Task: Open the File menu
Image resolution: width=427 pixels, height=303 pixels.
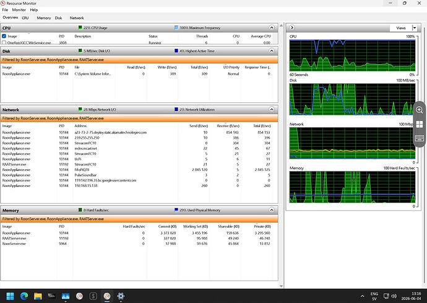Action: [5, 10]
